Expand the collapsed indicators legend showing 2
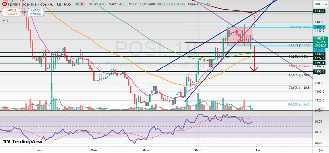Screen dimensions: 329x153 [5, 21]
